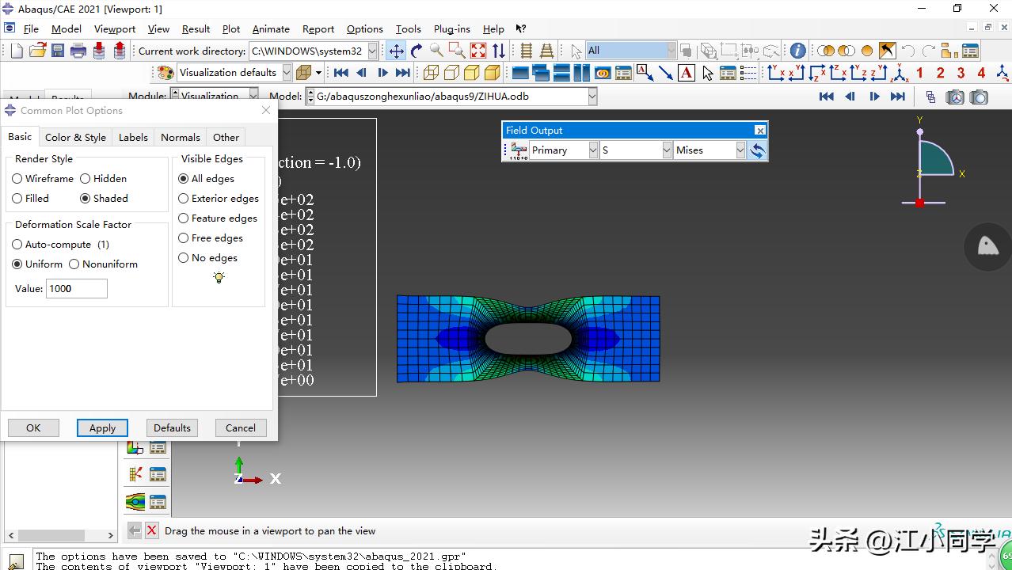The width and height of the screenshot is (1012, 570).
Task: Click the deformation Value input field
Action: tap(76, 289)
